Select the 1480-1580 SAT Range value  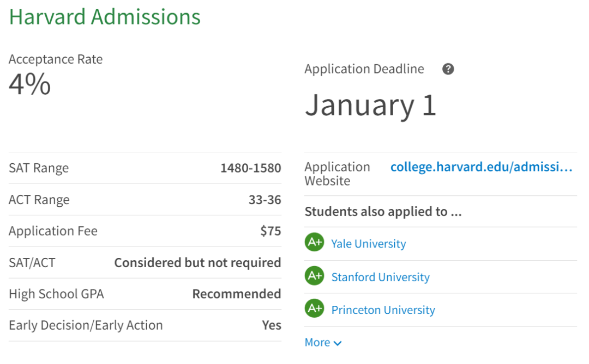click(x=250, y=168)
